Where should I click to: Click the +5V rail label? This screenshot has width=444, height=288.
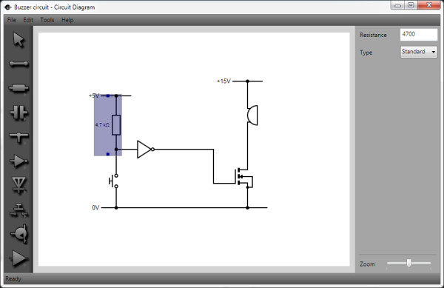coord(94,96)
